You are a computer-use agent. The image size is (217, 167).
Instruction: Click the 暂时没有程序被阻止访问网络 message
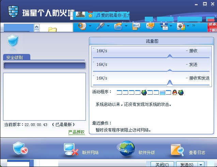pyautogui.click(x=123, y=130)
